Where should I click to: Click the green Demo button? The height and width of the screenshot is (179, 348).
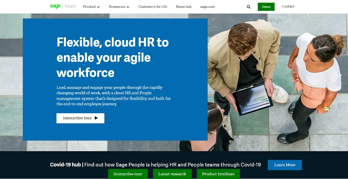266,7
